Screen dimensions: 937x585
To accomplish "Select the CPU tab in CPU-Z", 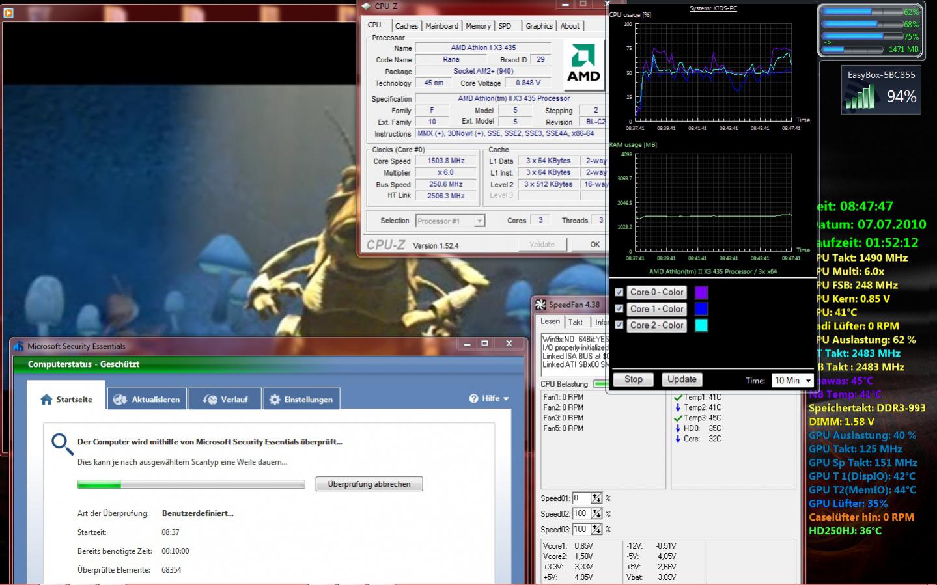I will (375, 25).
